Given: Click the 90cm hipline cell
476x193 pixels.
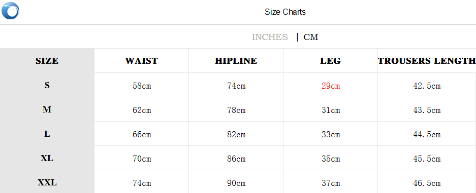Looking at the screenshot, I should [x=236, y=183].
